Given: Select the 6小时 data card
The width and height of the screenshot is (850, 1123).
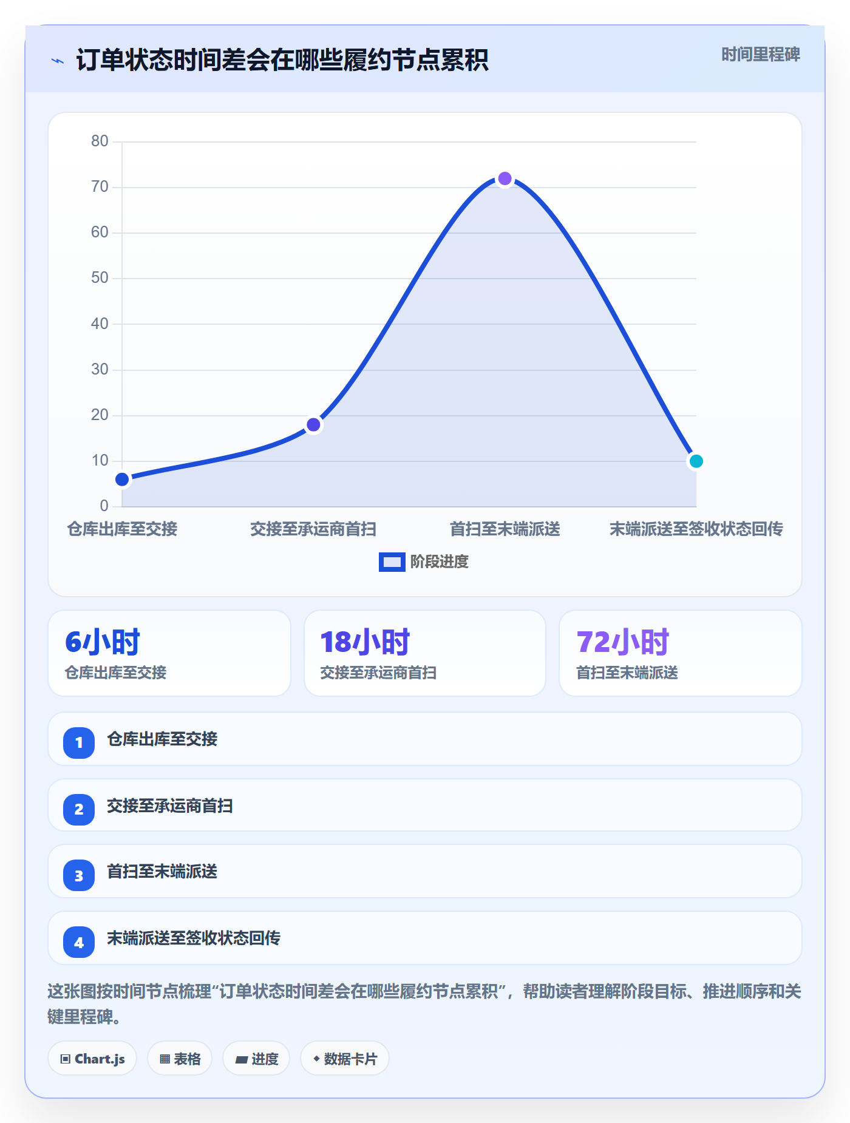Looking at the screenshot, I should 169,653.
